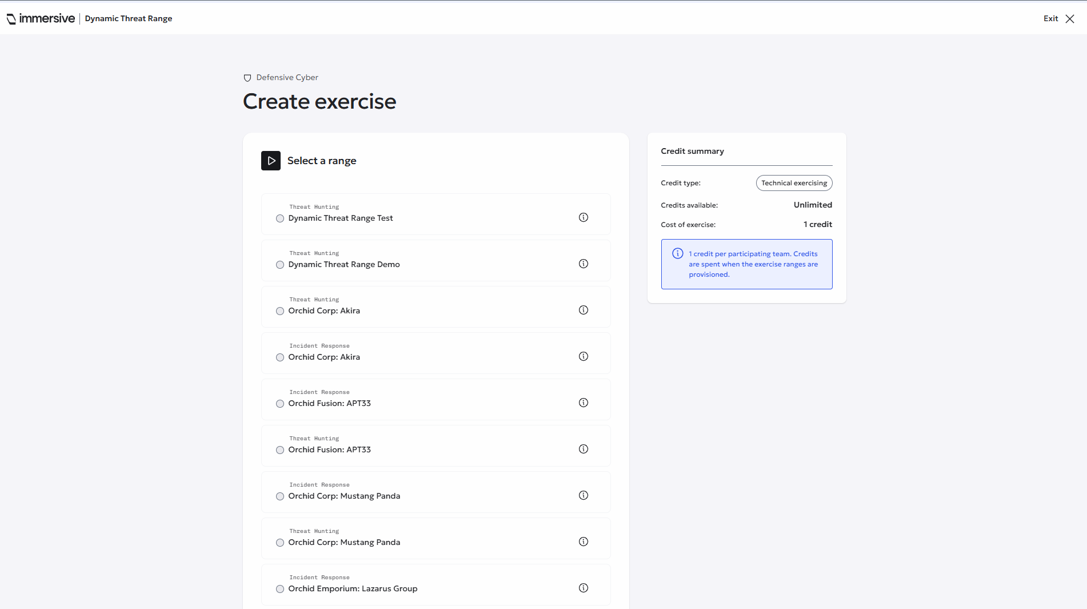Click the Create exercise heading
Viewport: 1087px width, 609px height.
tap(319, 102)
